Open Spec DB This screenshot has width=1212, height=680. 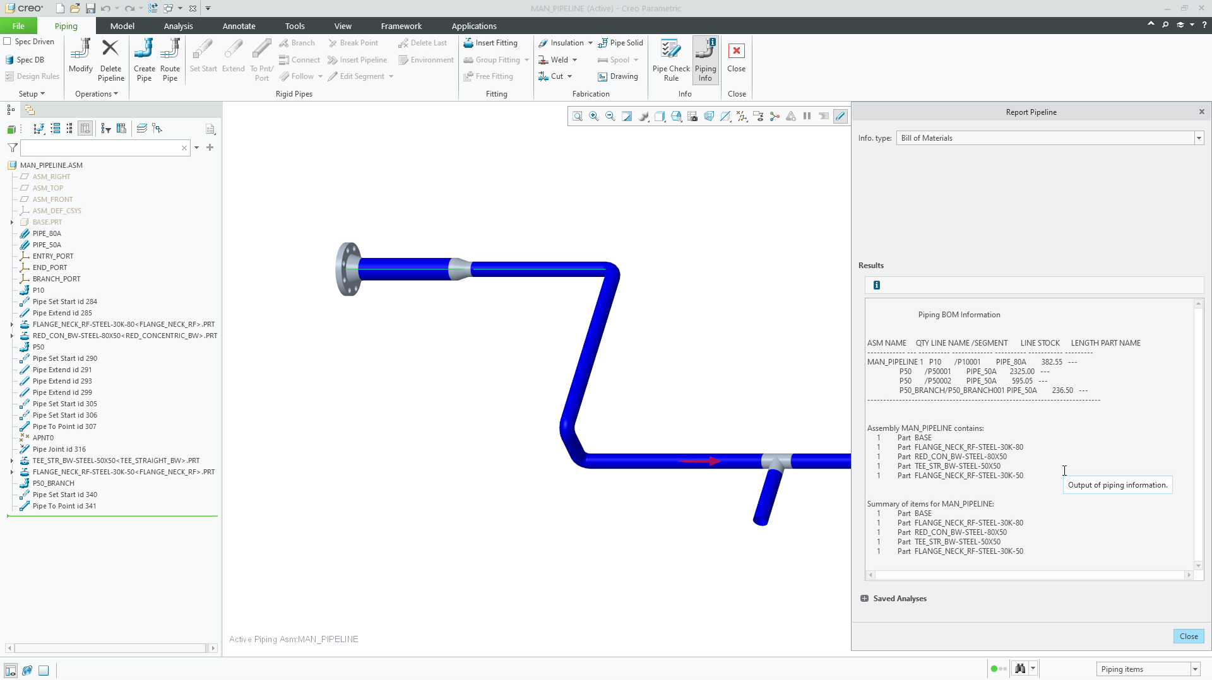click(25, 60)
